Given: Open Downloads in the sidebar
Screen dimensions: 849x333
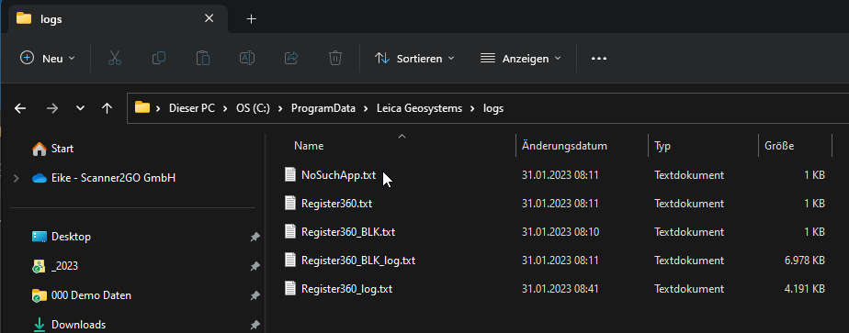Looking at the screenshot, I should tap(78, 325).
